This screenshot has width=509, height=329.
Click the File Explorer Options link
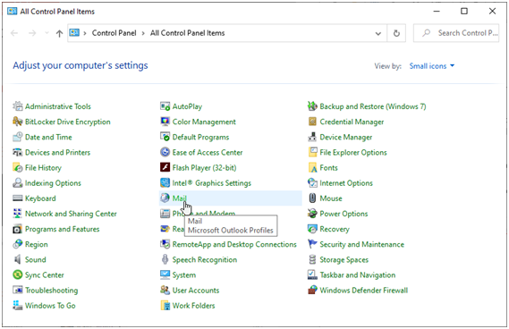[353, 152]
